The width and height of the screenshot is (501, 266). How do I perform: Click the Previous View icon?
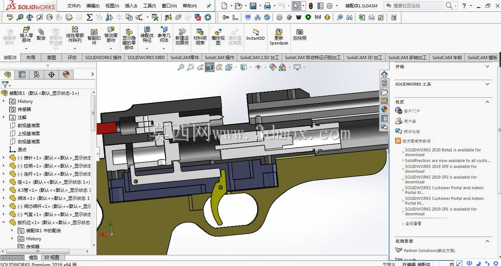point(200,67)
